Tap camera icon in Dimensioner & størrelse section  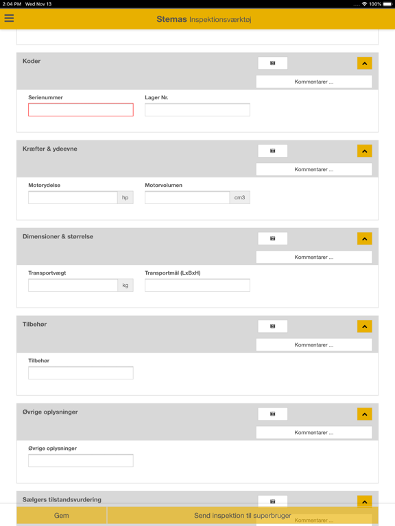(272, 238)
